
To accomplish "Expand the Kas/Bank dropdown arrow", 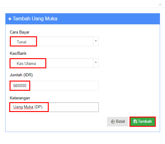I will coord(96,63).
